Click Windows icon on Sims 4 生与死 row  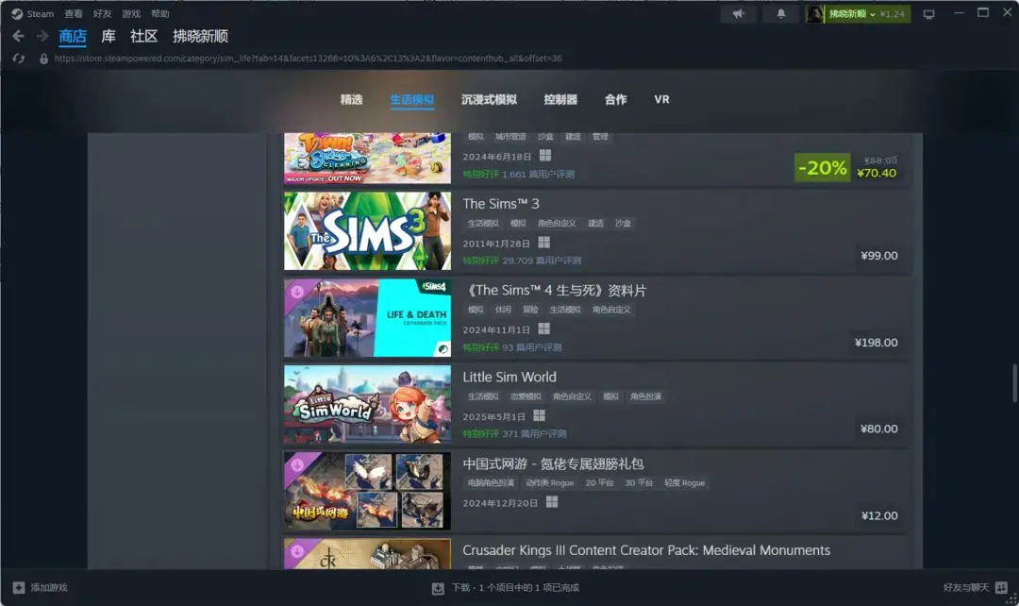pyautogui.click(x=544, y=329)
